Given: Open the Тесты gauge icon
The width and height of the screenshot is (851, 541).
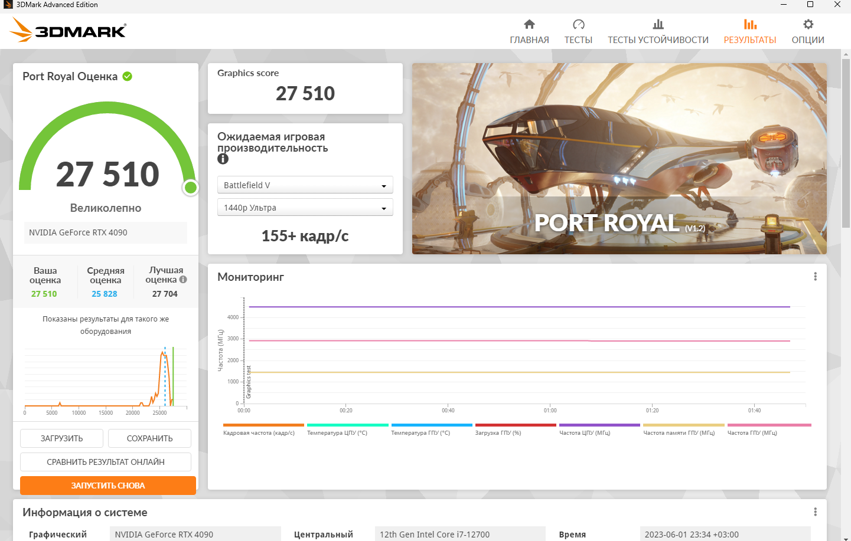Looking at the screenshot, I should tap(578, 24).
